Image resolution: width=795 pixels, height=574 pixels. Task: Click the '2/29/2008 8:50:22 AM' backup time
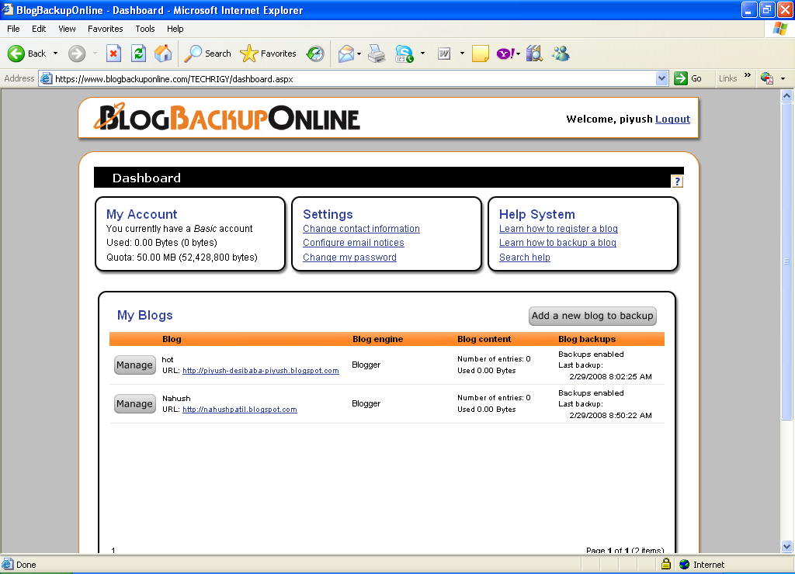[610, 416]
